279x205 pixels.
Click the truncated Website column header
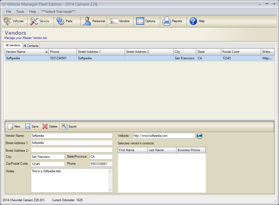(x=268, y=52)
